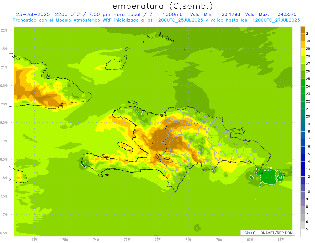This screenshot has height=243, width=315.
Task: Click the "17N" latitude label
Action: tap(4, 215)
